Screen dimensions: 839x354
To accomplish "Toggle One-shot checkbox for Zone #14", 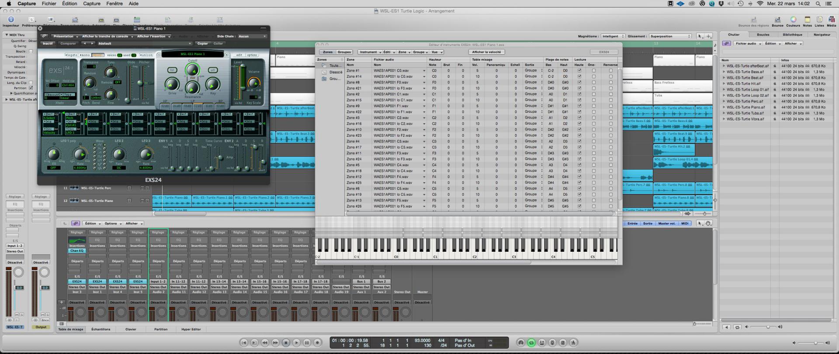I will [x=593, y=76].
